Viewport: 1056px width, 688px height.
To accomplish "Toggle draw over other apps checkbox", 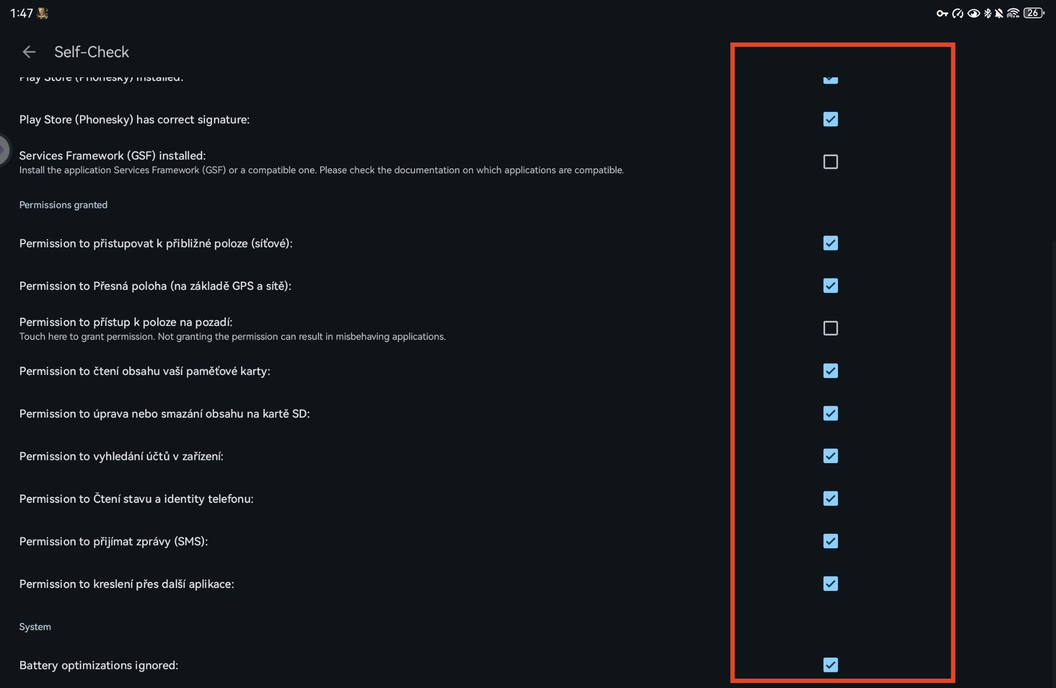I will click(x=830, y=584).
